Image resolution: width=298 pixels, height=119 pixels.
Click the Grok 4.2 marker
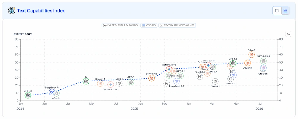click(x=215, y=82)
